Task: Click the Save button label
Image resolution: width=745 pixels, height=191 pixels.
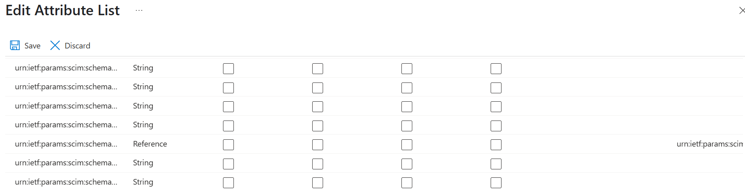Action: (33, 46)
